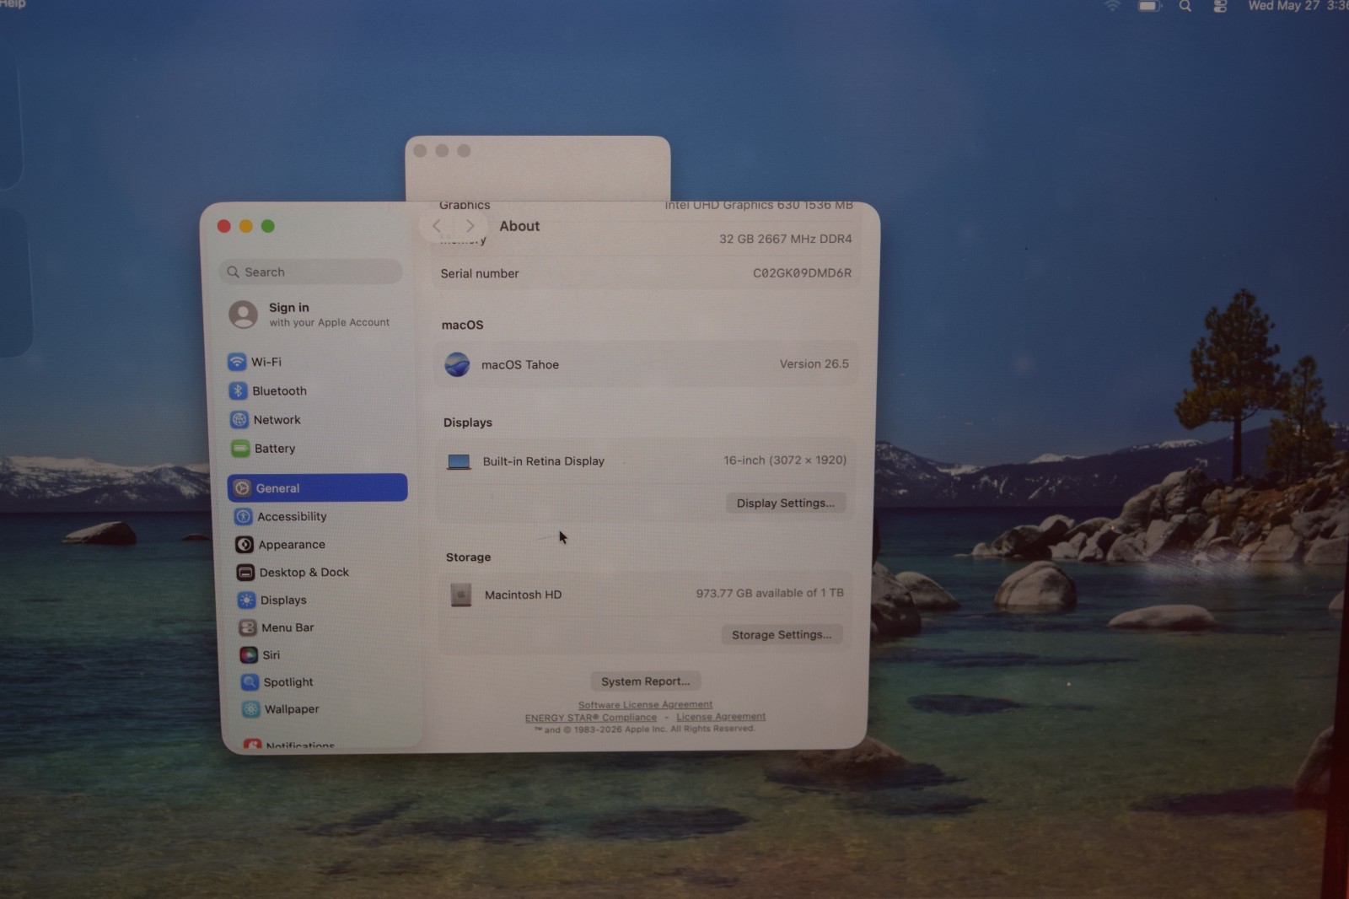Image resolution: width=1349 pixels, height=899 pixels.
Task: Go forward with the right chevron
Action: pos(470,226)
